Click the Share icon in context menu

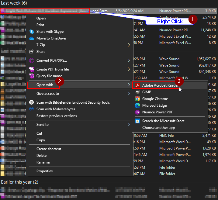click(x=31, y=52)
